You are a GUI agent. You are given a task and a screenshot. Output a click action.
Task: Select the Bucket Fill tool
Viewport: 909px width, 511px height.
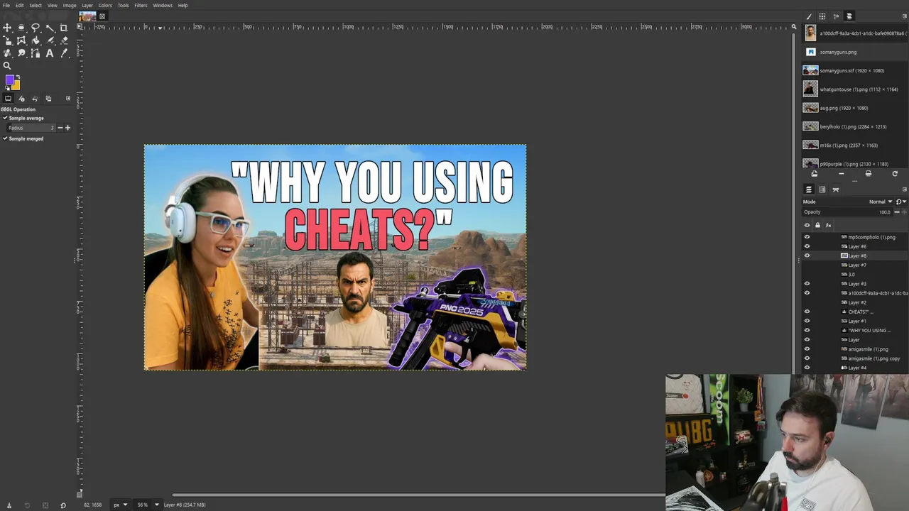point(36,40)
